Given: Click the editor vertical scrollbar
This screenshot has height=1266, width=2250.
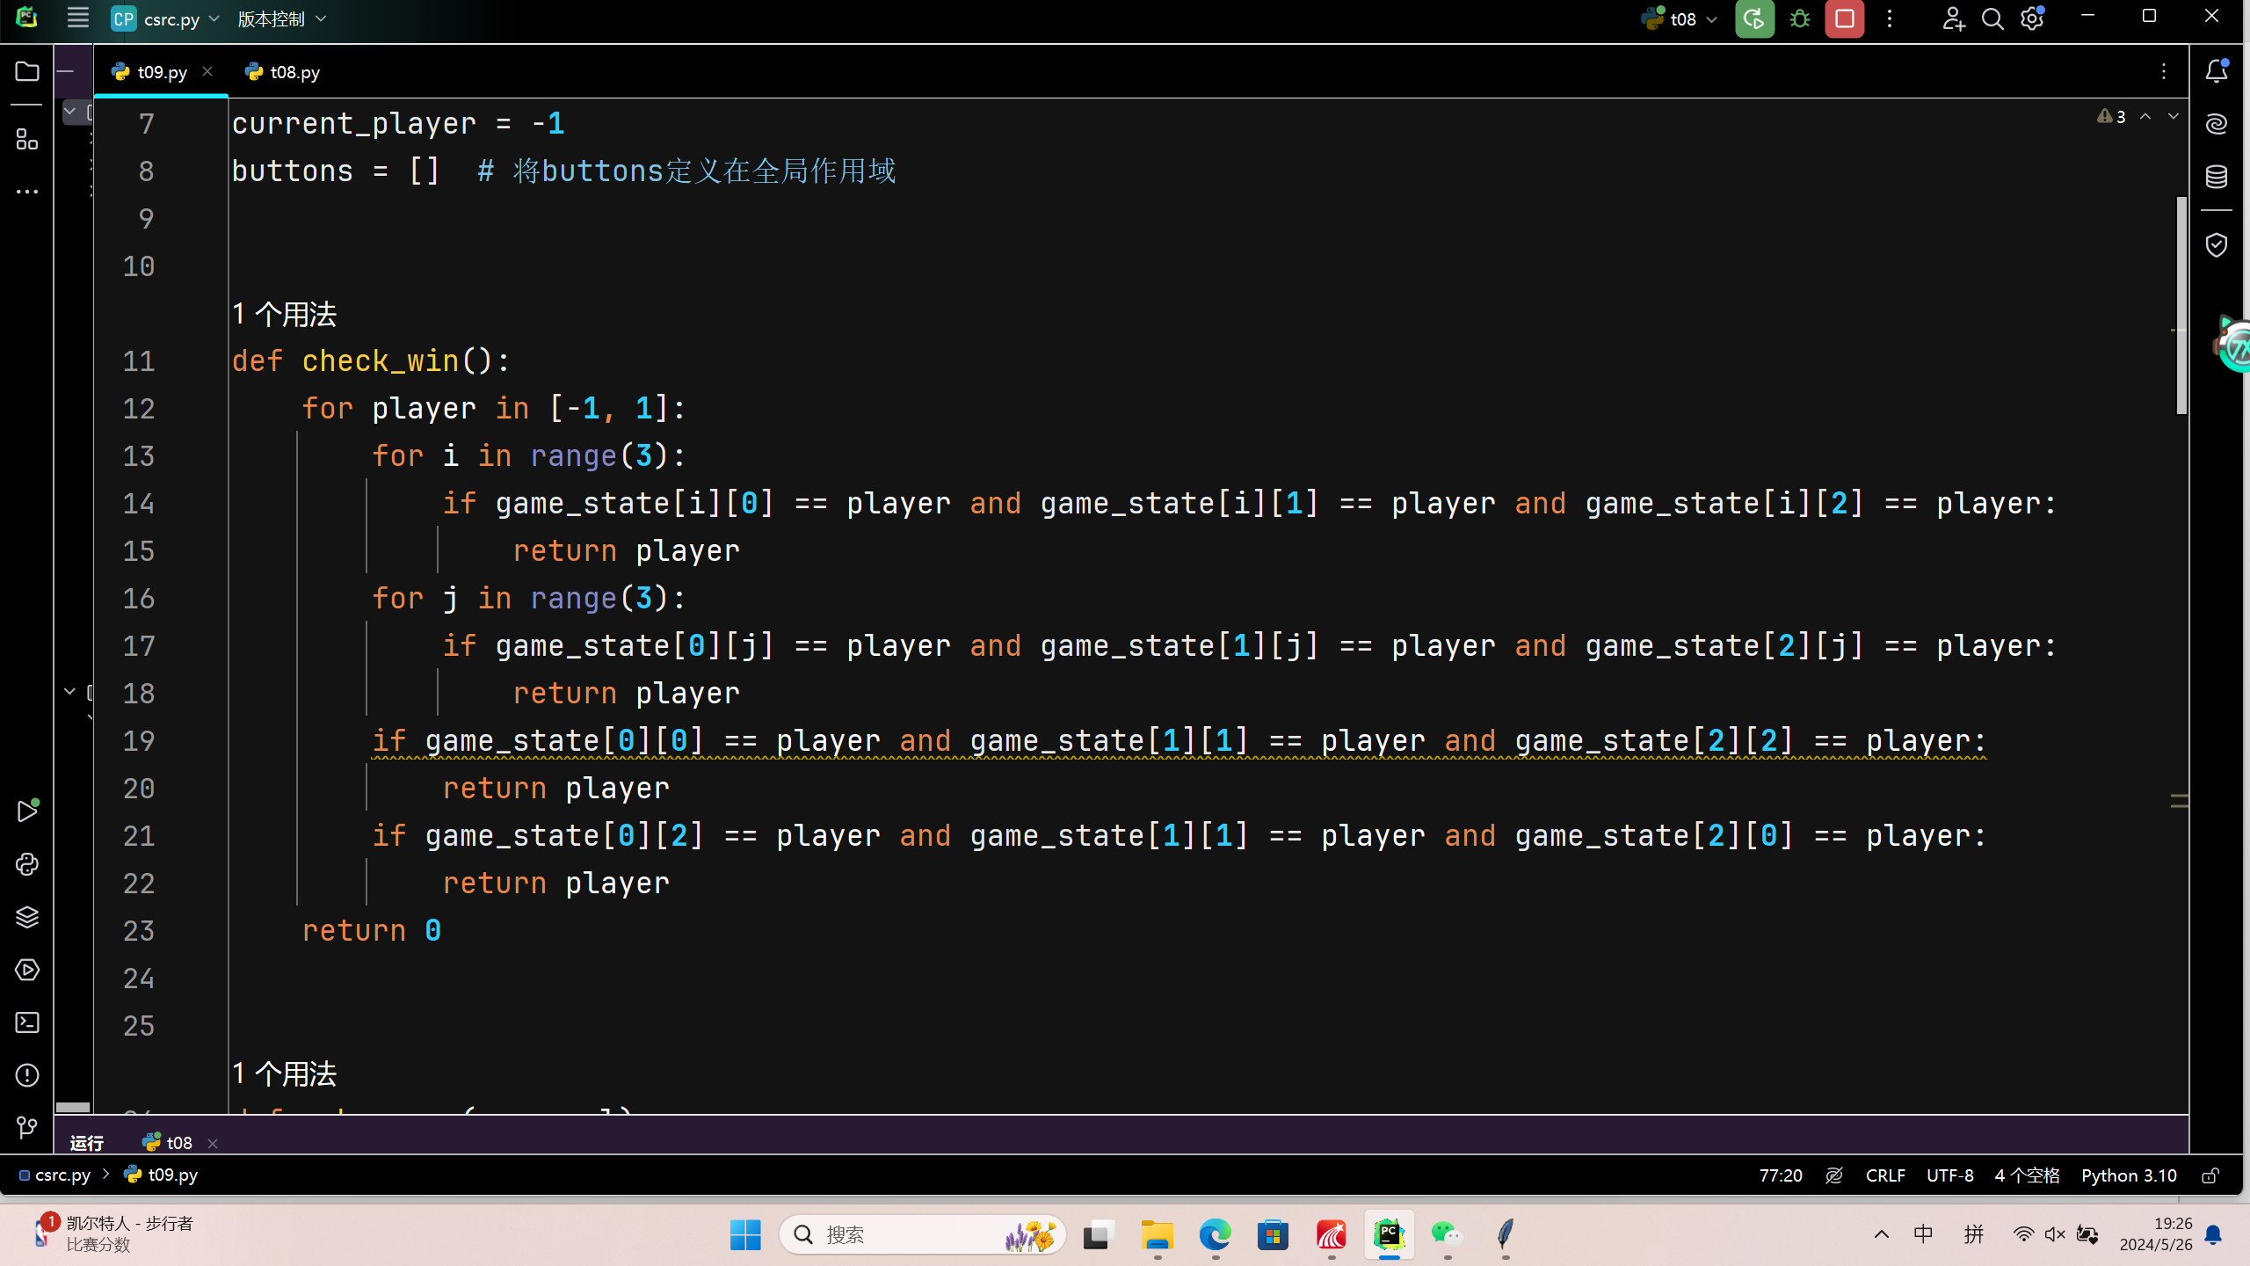Looking at the screenshot, I should tap(2181, 305).
